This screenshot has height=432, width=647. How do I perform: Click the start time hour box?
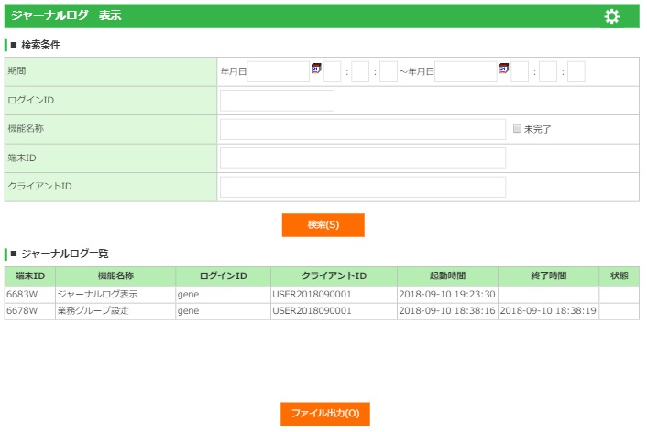tap(332, 71)
